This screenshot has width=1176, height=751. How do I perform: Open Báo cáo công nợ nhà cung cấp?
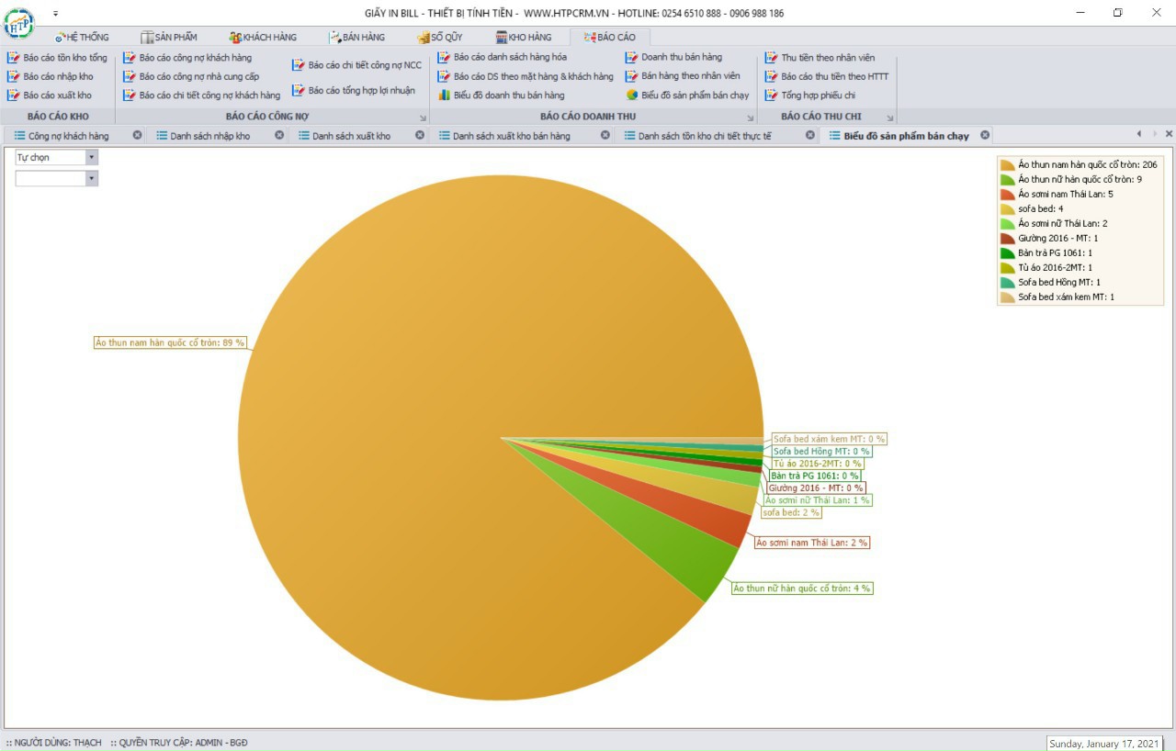pyautogui.click(x=191, y=76)
